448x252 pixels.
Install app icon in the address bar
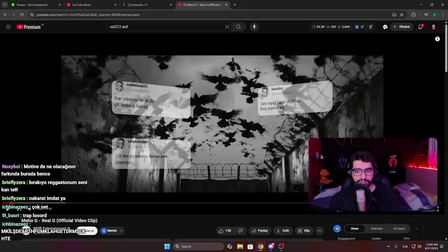394,15
